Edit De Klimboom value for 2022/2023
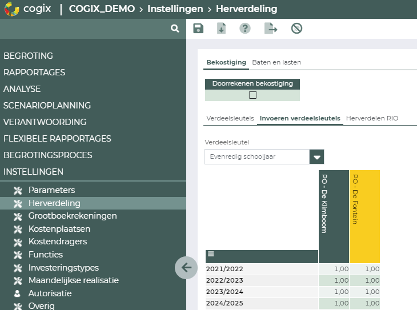Viewport: 417px width, 310px height. pos(334,280)
